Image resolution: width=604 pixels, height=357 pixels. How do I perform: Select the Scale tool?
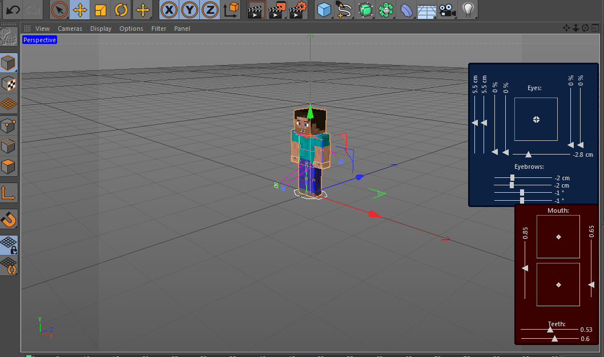(x=100, y=10)
